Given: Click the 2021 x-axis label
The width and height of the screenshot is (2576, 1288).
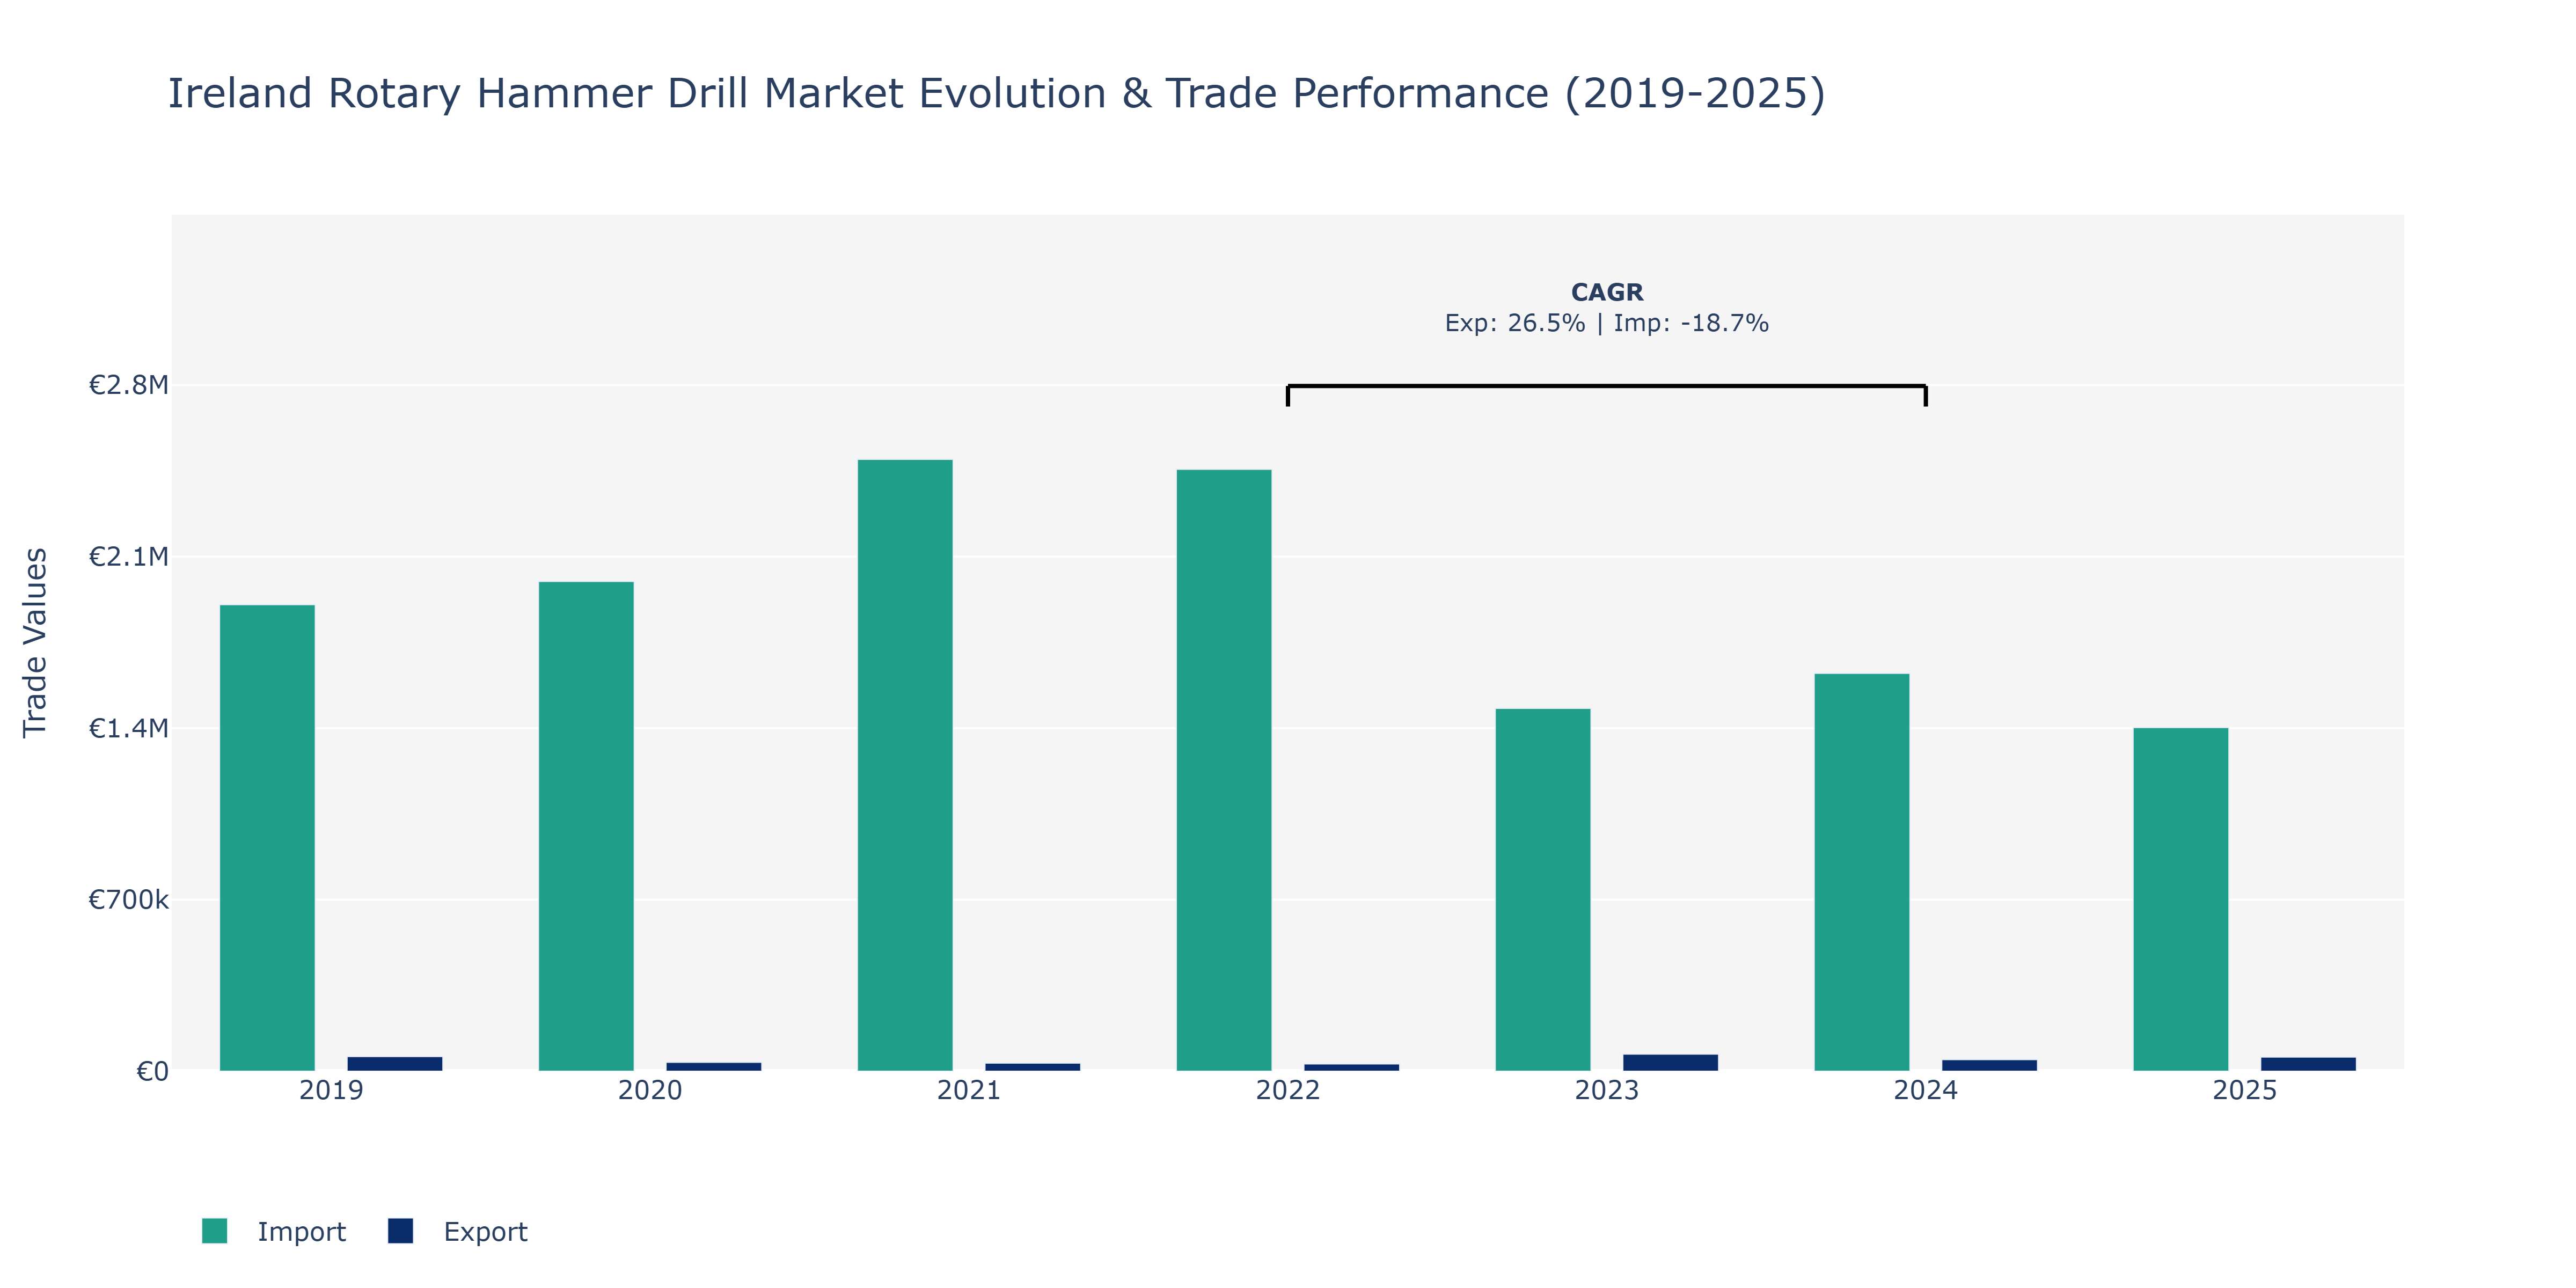Looking at the screenshot, I should tap(969, 1091).
